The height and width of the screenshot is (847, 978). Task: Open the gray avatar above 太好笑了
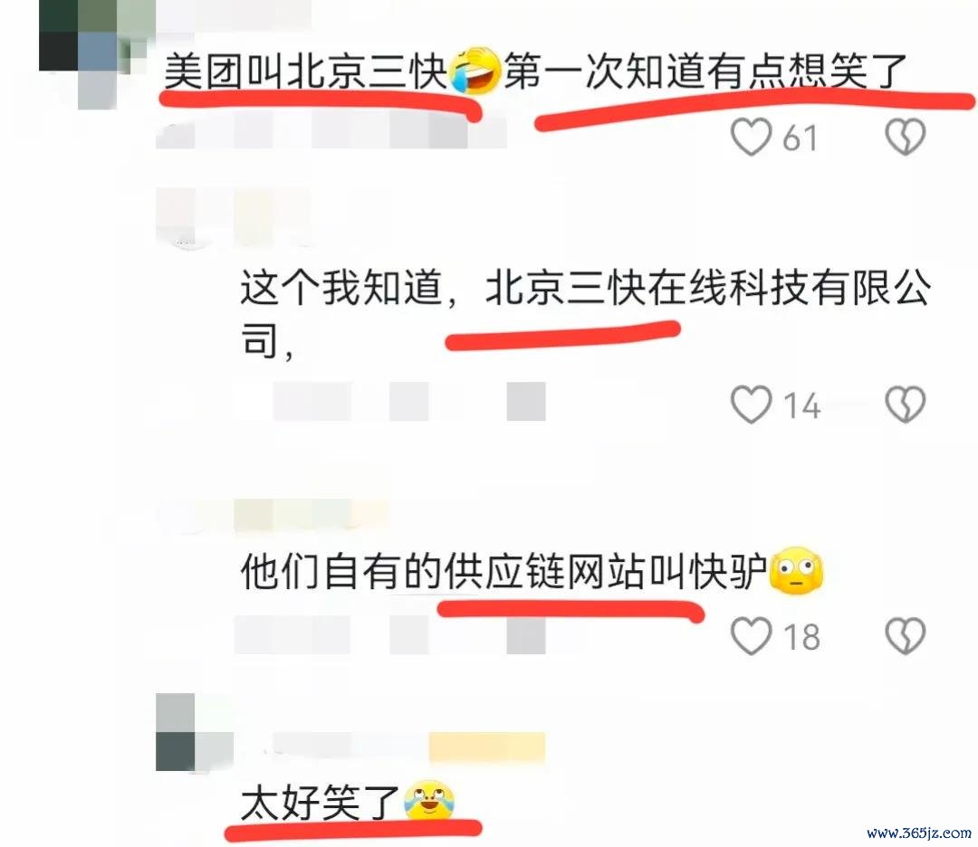tap(194, 732)
